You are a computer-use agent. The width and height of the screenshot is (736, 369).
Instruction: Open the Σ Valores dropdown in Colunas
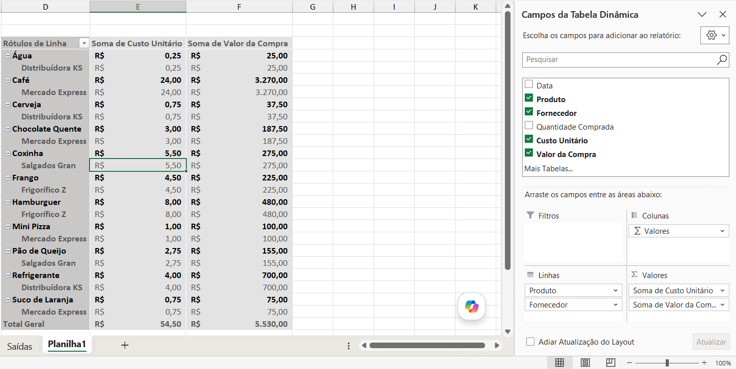pos(722,231)
